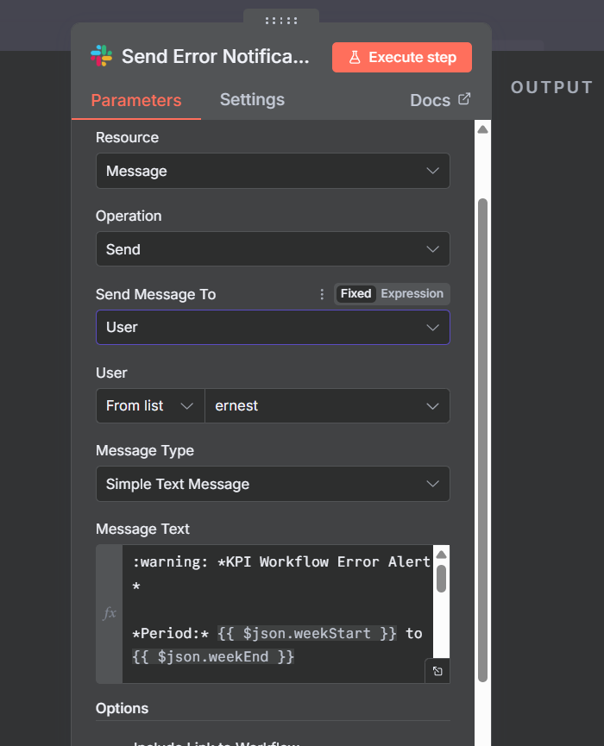Click the drag handle atop the panel
This screenshot has width=604, height=746.
click(281, 21)
